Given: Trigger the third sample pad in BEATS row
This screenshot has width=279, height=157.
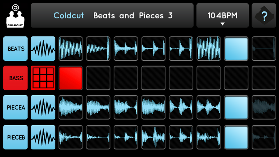Looking at the screenshot, I should (x=126, y=48).
